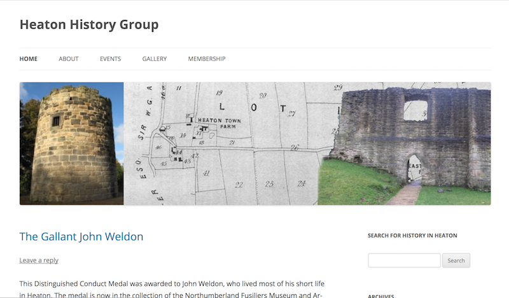This screenshot has height=298, width=509.
Task: Click the Heaton Town Farm map label
Action: pyautogui.click(x=220, y=123)
